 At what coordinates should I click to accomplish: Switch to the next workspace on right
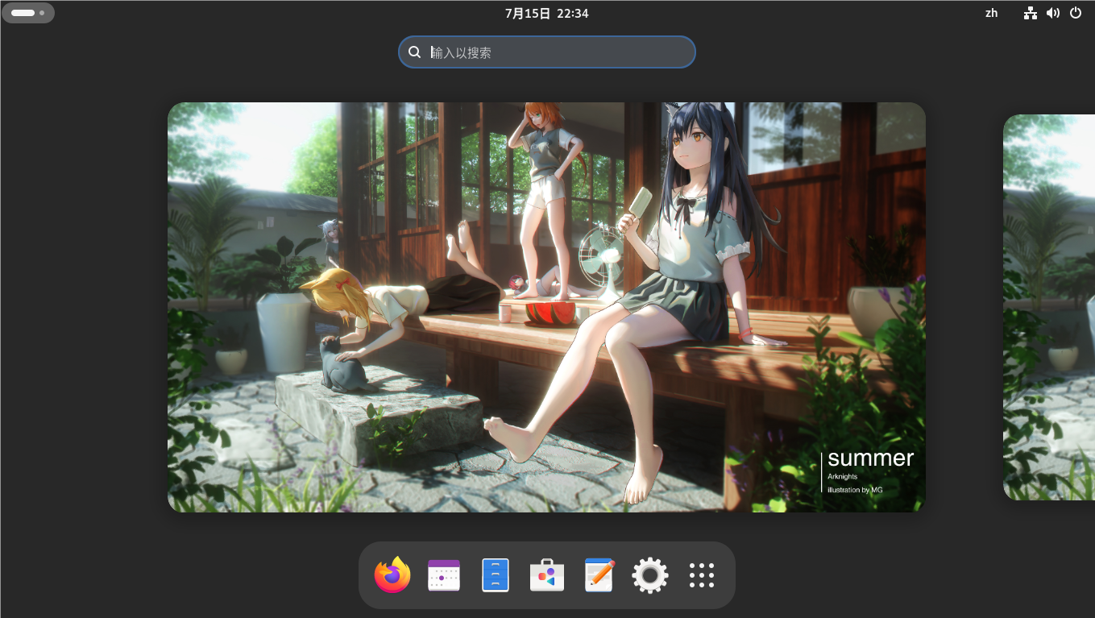coord(1049,306)
